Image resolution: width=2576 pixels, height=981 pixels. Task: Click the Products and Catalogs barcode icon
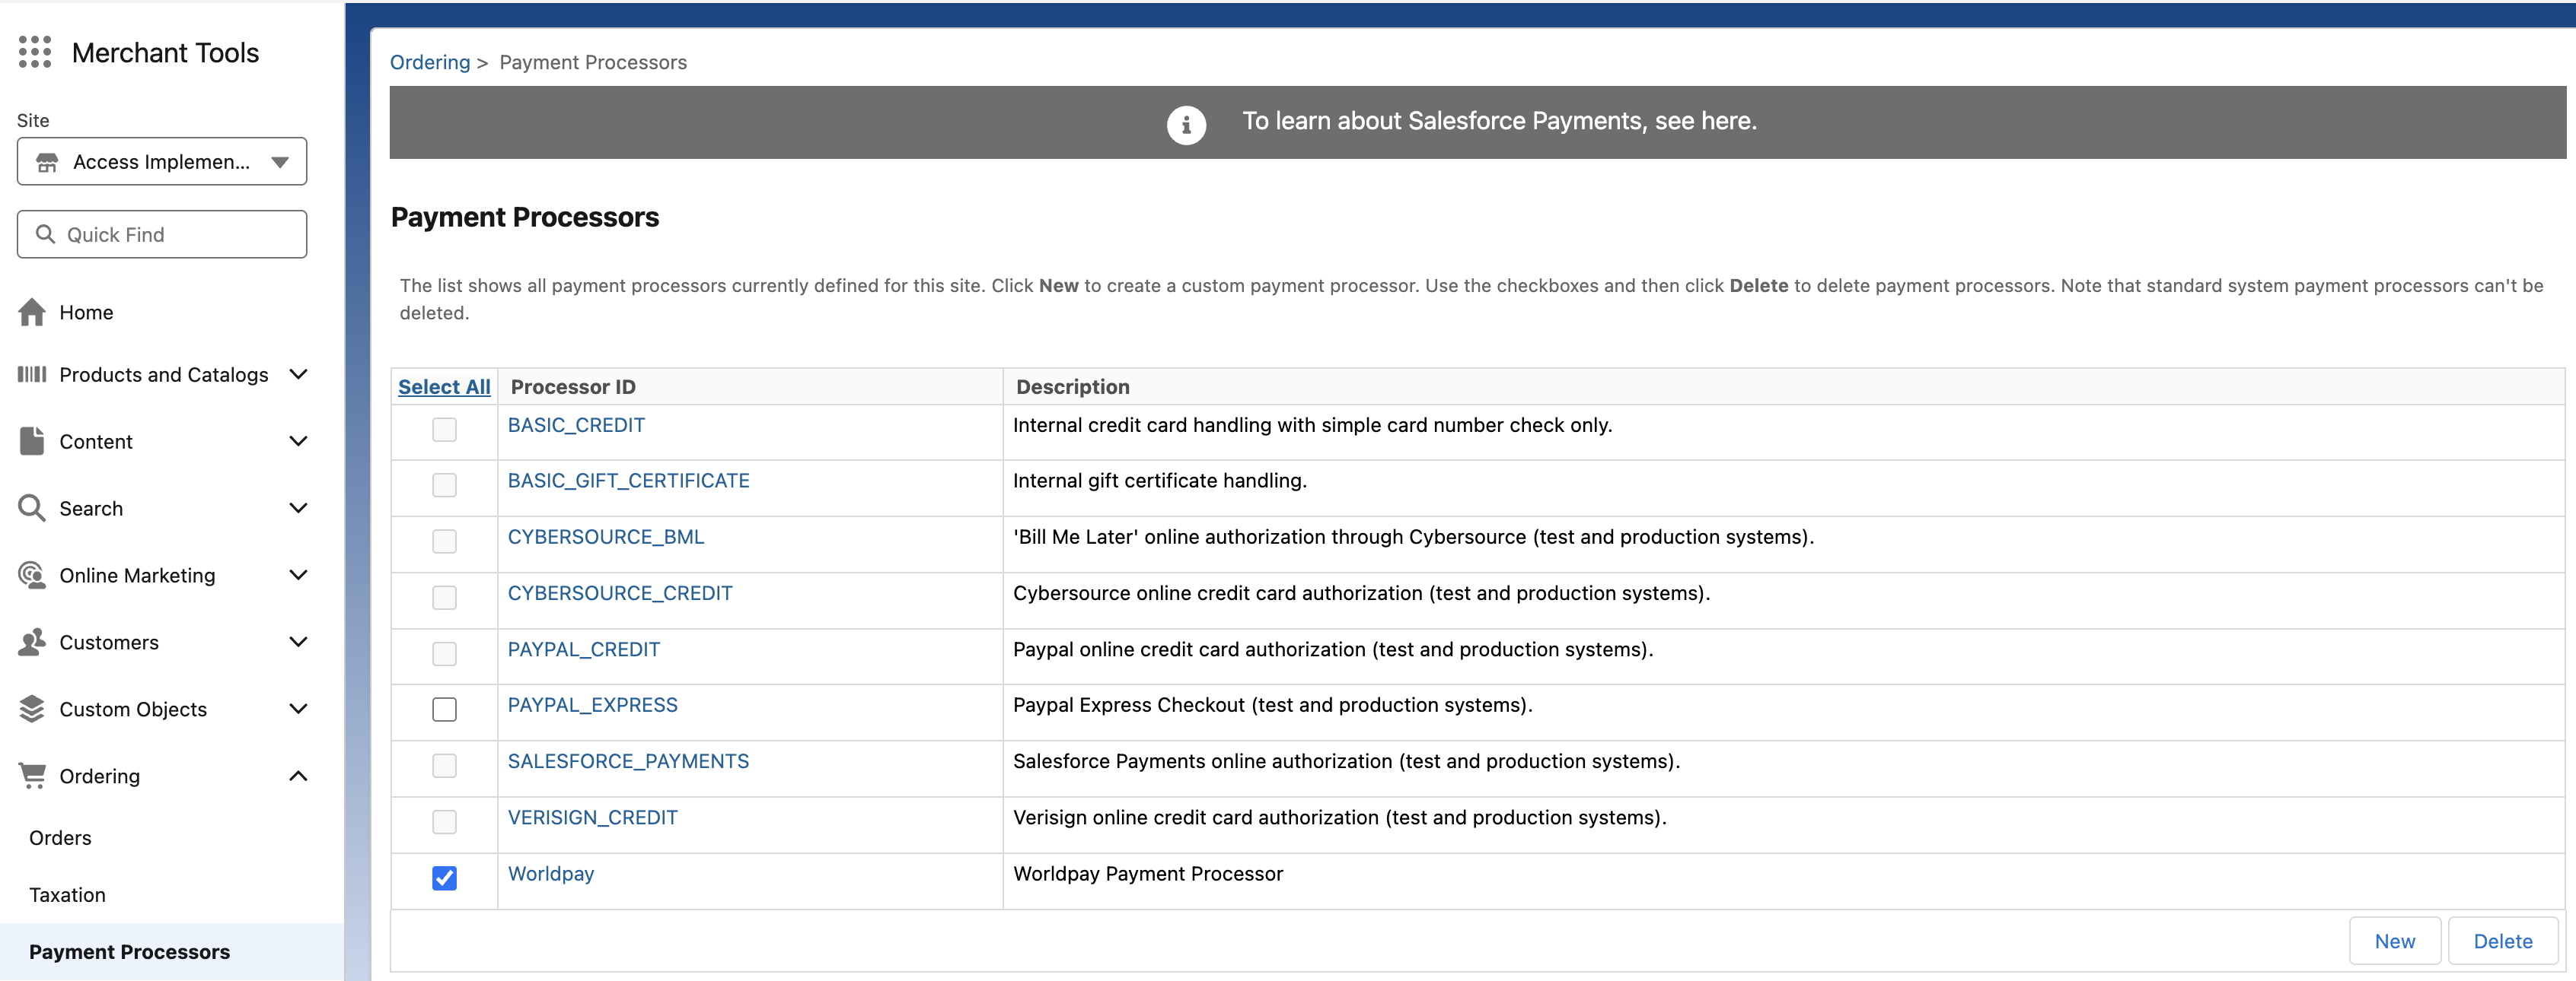pyautogui.click(x=32, y=375)
